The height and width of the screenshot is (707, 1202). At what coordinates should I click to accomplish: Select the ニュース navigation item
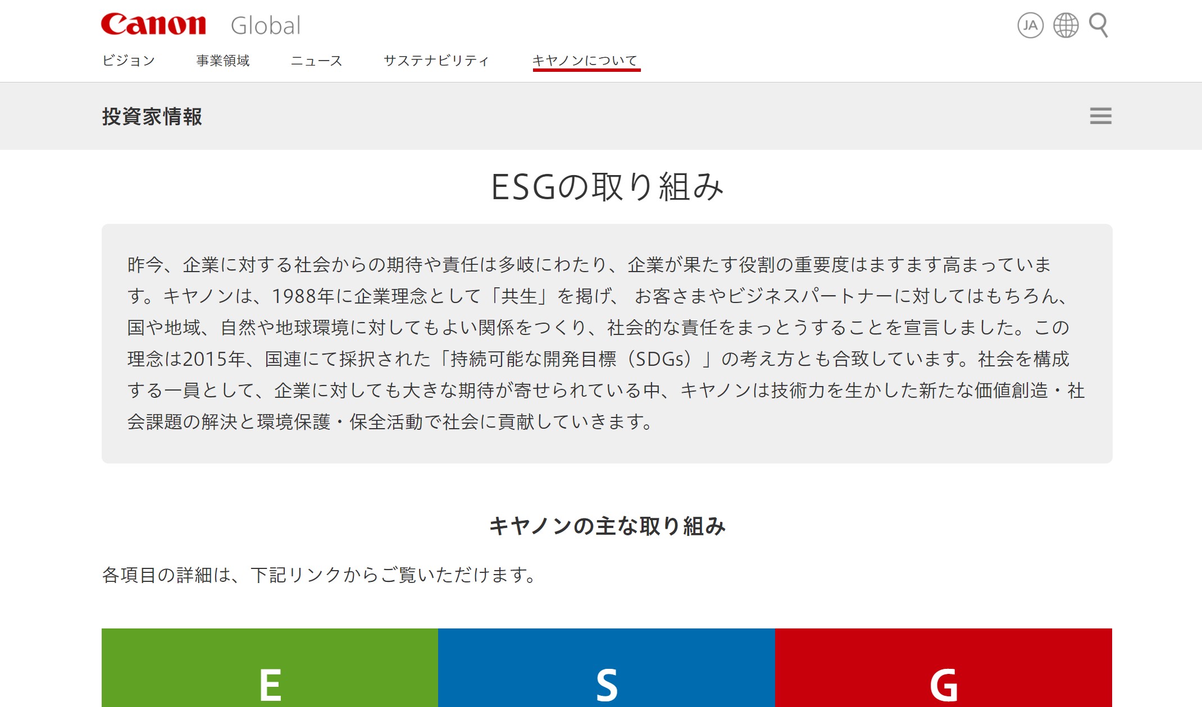(316, 61)
